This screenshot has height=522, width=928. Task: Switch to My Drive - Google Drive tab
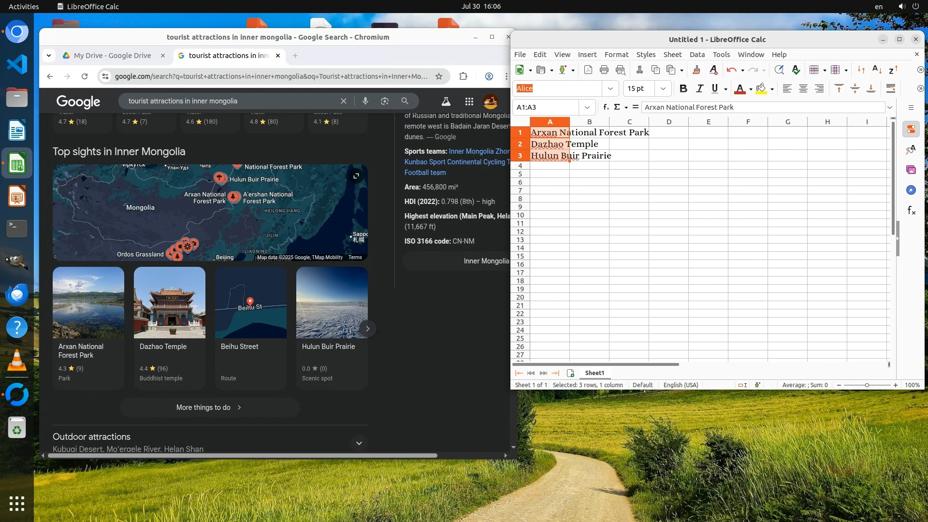tap(112, 56)
